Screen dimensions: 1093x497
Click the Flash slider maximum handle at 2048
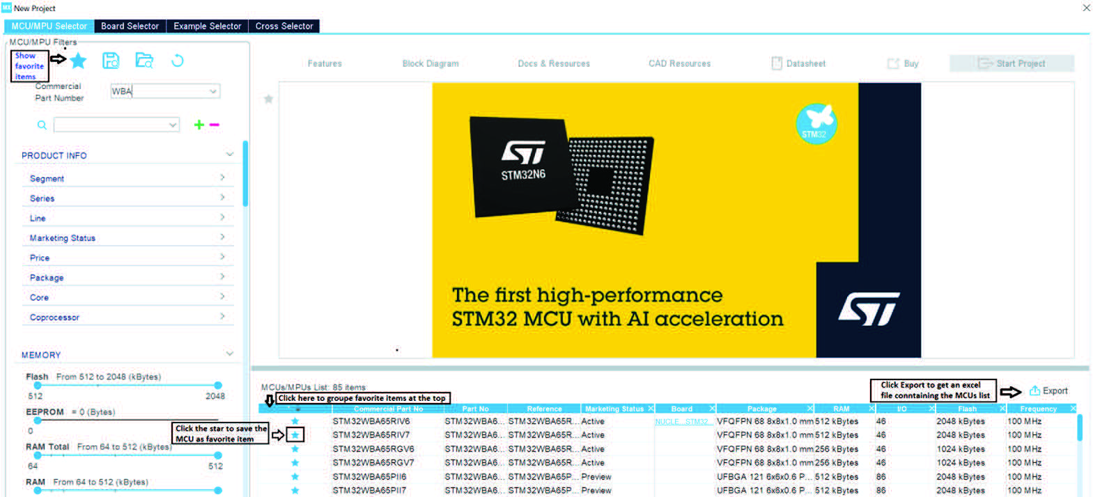[218, 385]
